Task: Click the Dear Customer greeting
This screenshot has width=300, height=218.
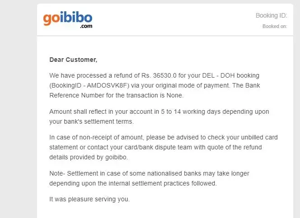Action: pyautogui.click(x=73, y=60)
